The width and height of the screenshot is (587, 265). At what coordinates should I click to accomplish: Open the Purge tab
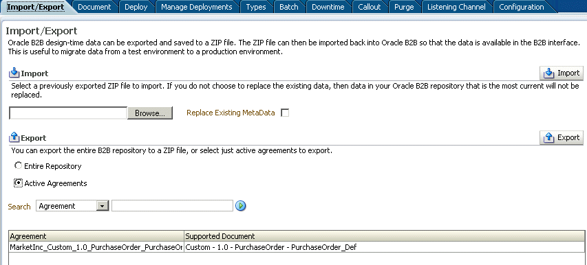coord(404,7)
